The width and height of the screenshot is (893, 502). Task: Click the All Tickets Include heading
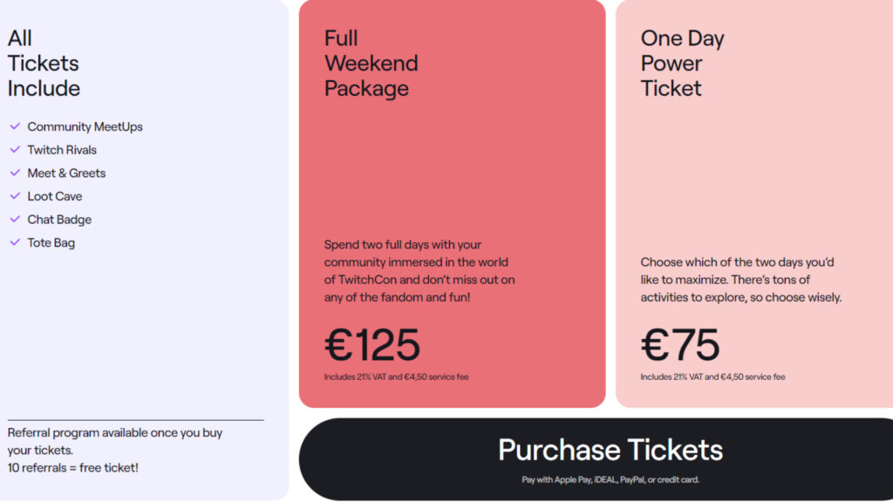click(x=44, y=63)
